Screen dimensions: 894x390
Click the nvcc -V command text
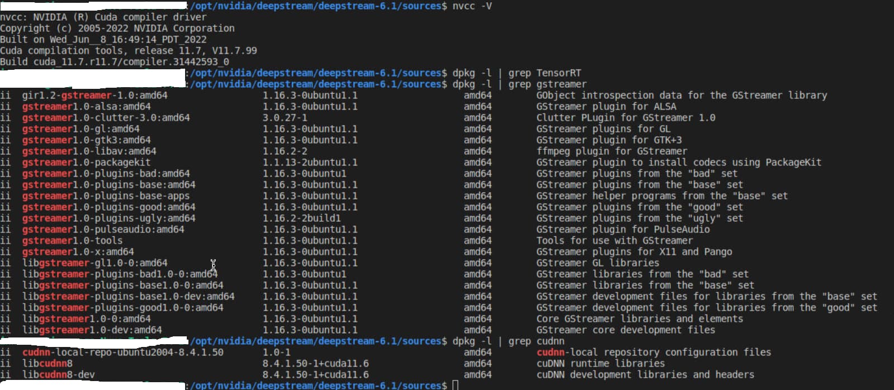pos(472,6)
